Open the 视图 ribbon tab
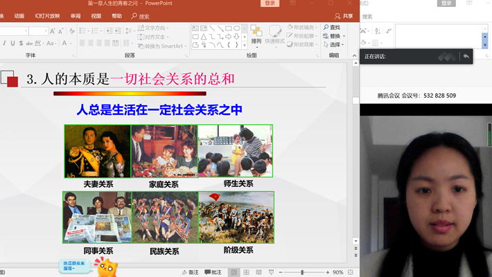The image size is (492, 277). tap(96, 16)
